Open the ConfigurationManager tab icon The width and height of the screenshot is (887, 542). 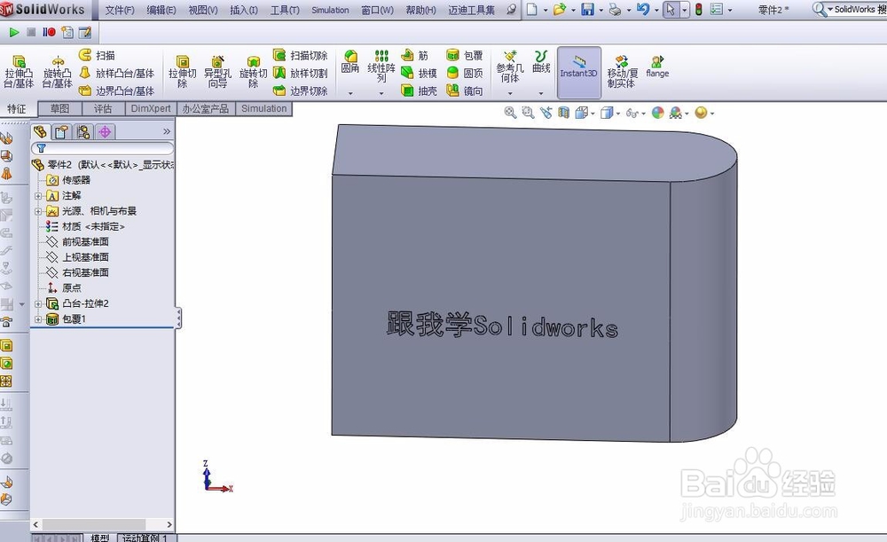click(x=83, y=132)
